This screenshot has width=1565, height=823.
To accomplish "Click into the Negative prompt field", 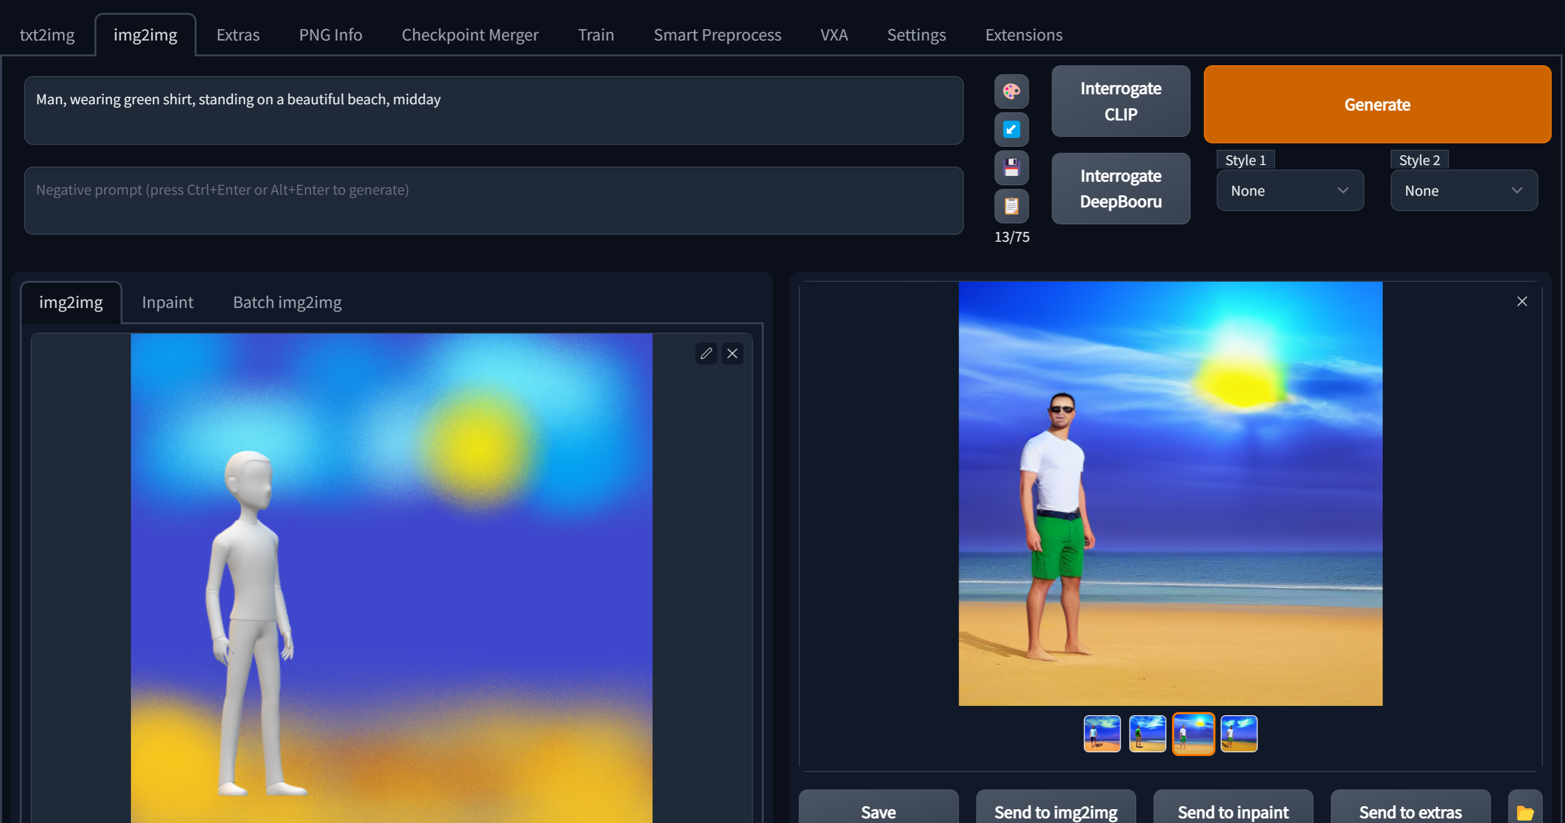I will pos(494,201).
